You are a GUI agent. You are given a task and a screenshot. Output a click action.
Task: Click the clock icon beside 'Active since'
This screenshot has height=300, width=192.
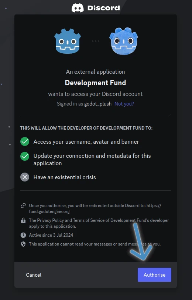[23, 235]
